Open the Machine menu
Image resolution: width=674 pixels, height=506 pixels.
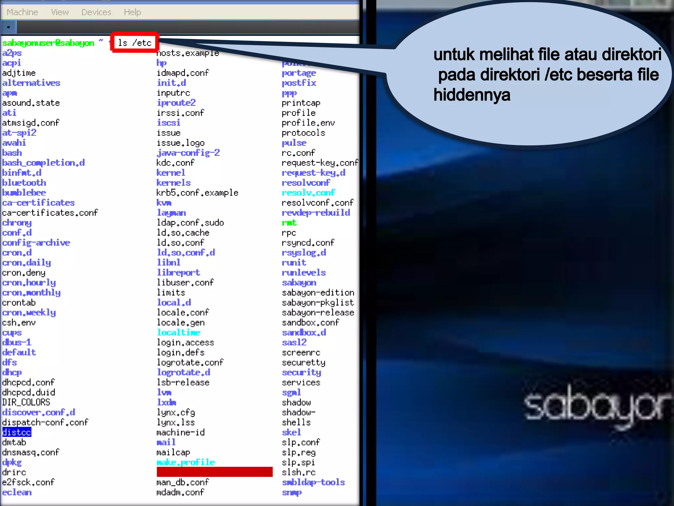click(x=22, y=12)
